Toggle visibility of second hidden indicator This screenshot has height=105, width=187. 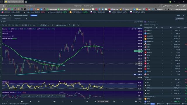click(x=13, y=36)
